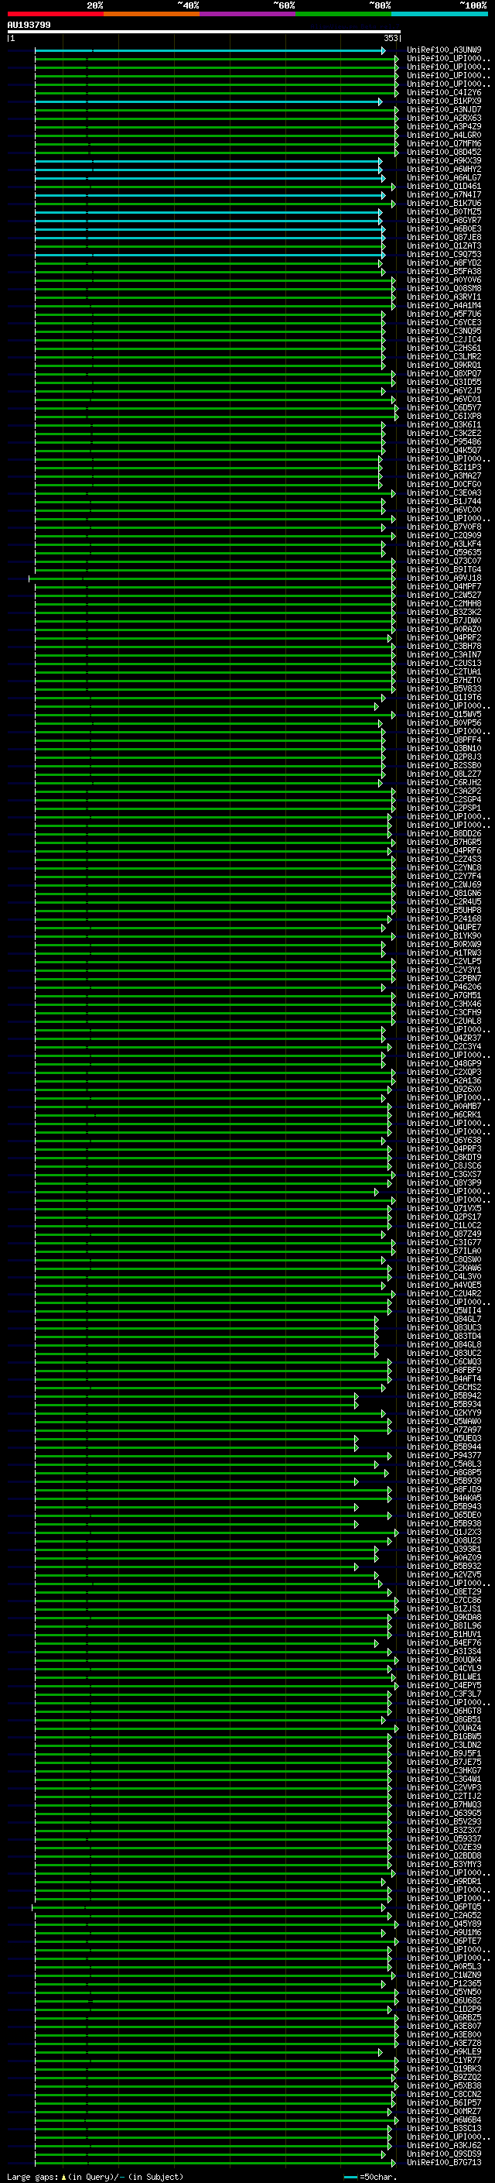The height and width of the screenshot is (2183, 495).
Task: Click hit name UniRef100_Q5WII4
Action: point(444,1310)
